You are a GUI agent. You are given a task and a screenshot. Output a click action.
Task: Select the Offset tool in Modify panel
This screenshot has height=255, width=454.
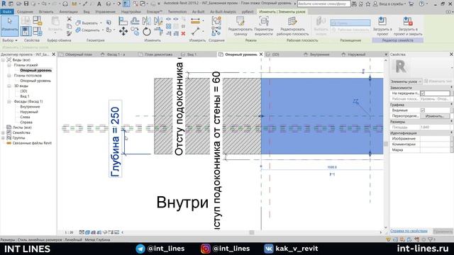pyautogui.click(x=135, y=21)
